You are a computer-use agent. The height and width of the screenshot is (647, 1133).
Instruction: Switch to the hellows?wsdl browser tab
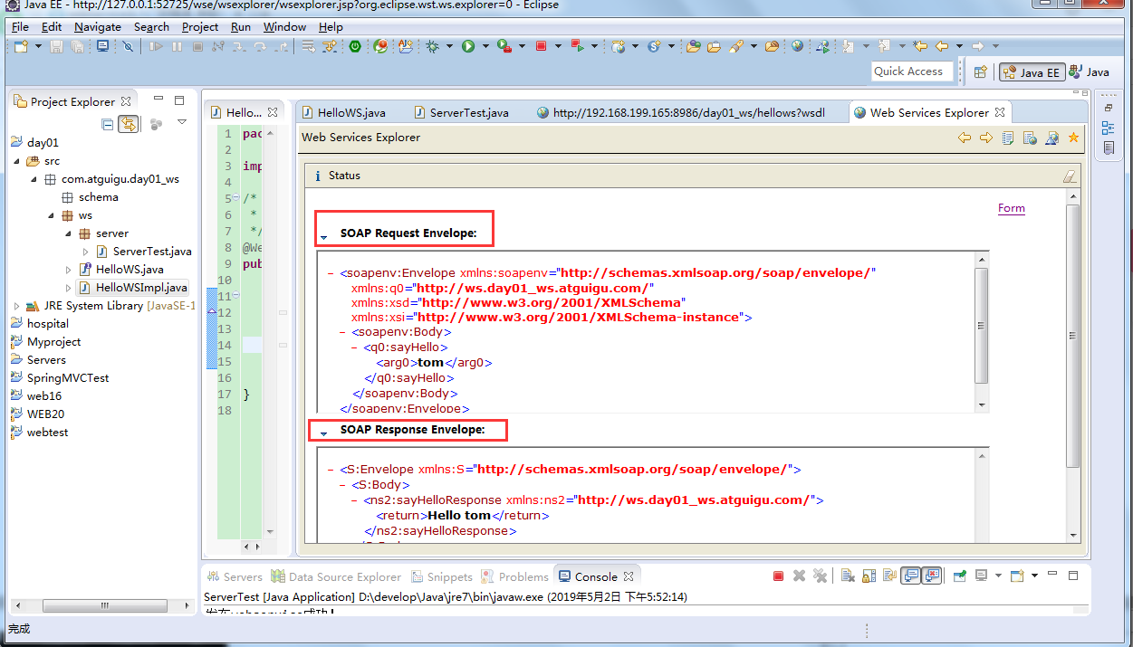point(680,112)
